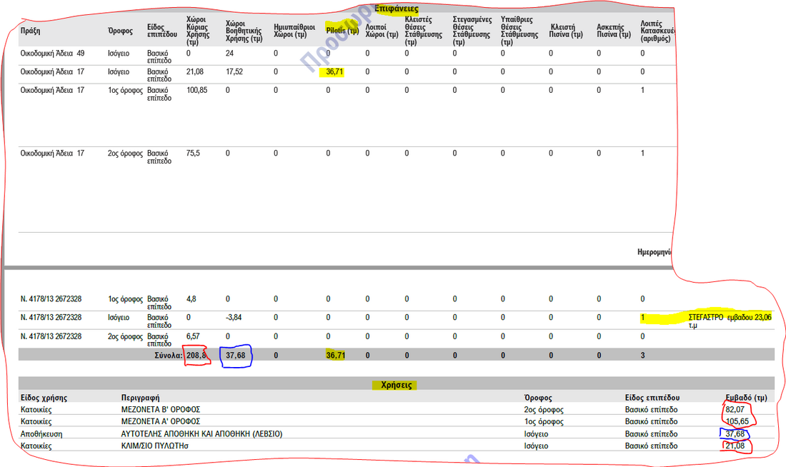
Task: Click the highlighted Επιφάνειες section title
Action: click(x=395, y=9)
